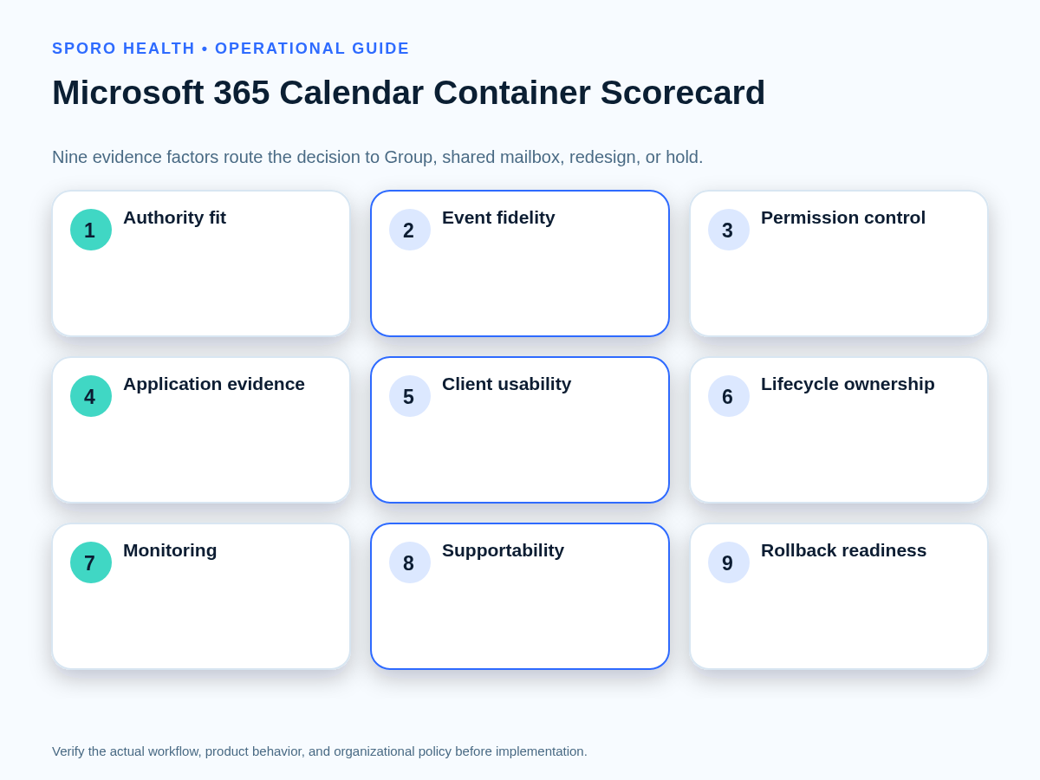Viewport: 1040px width, 780px height.
Task: Select the Rollback readiness card title
Action: [843, 550]
